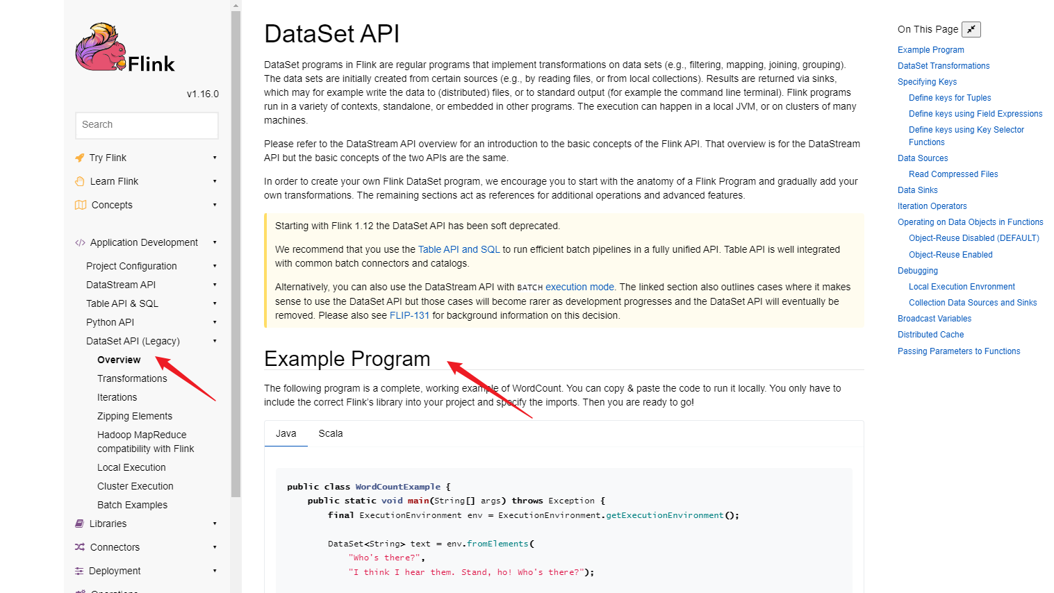
Task: Open the Table API and SQL link
Action: coord(459,249)
